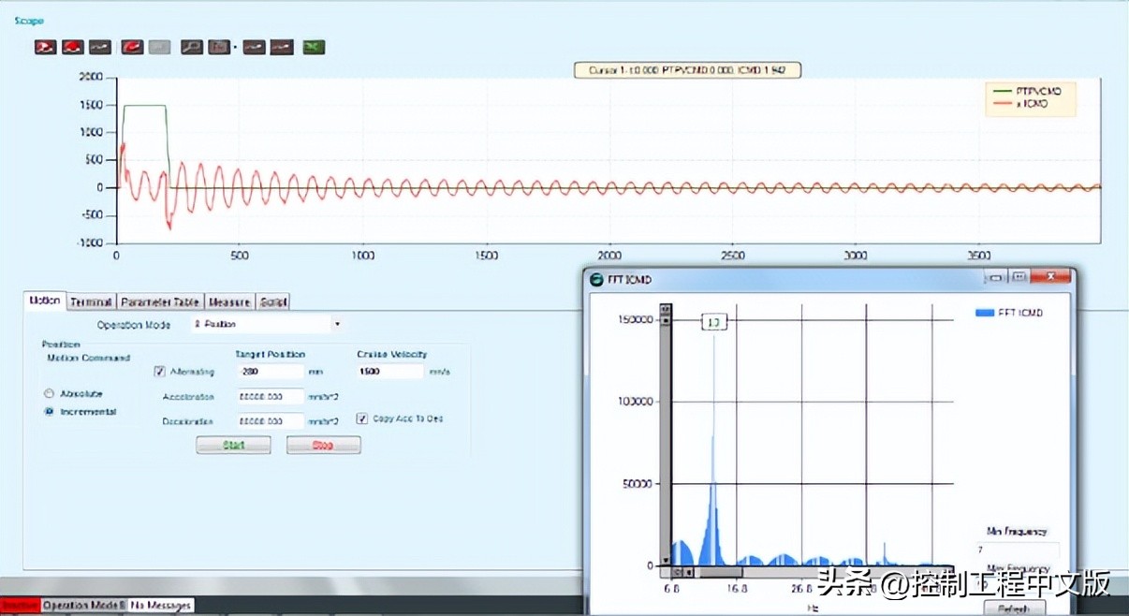
Task: Click the dark icon right of magnifier
Action: click(219, 47)
